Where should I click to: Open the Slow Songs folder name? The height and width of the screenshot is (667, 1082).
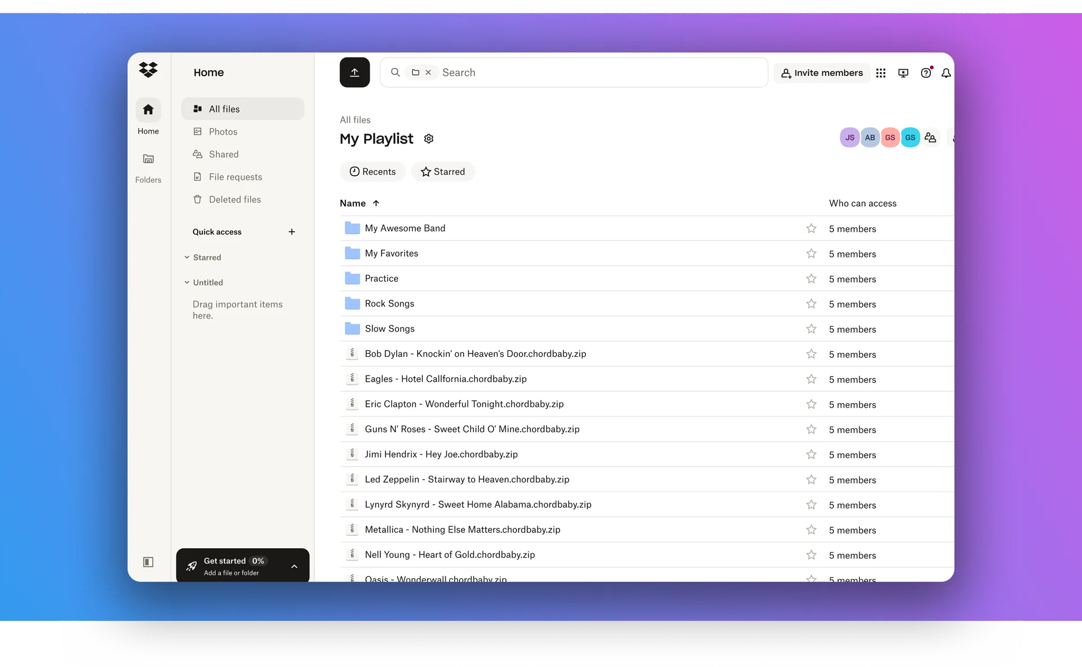[x=389, y=329]
